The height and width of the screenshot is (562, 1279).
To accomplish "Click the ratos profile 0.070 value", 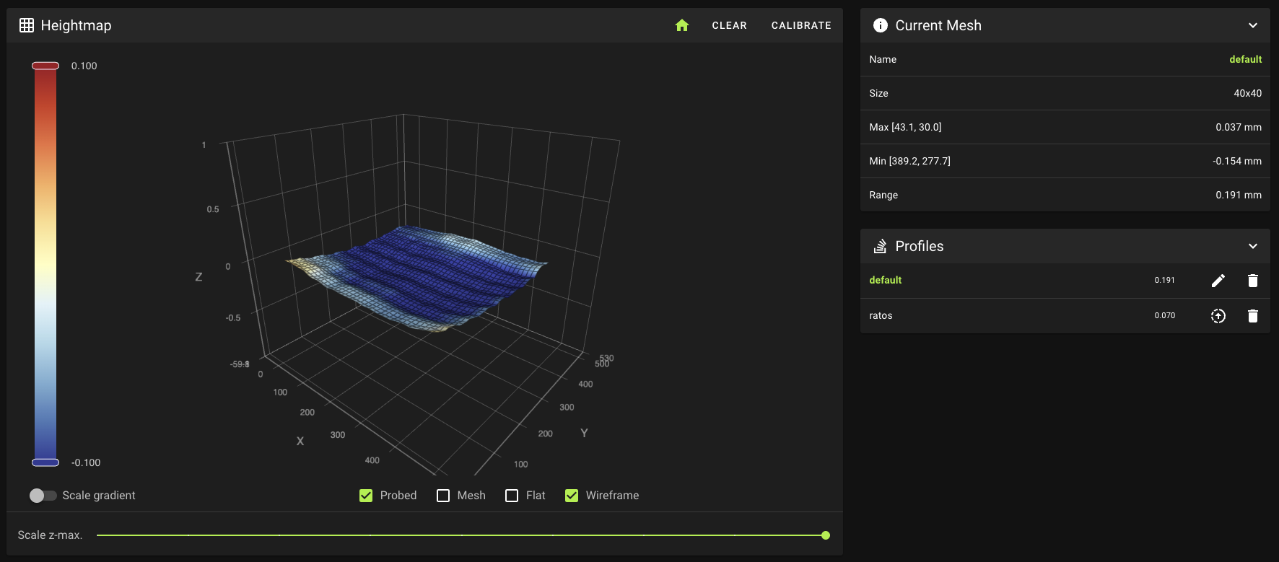I will (1165, 315).
